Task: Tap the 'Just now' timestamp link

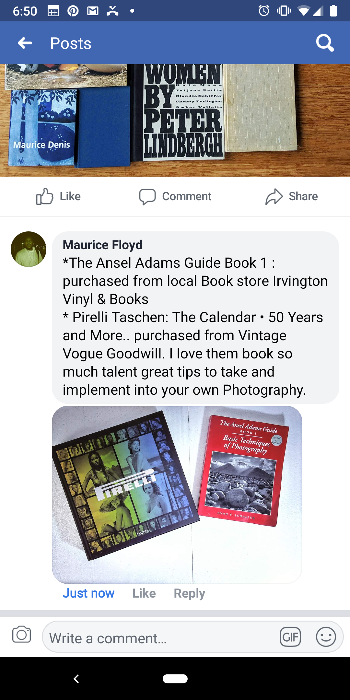Action: pyautogui.click(x=88, y=593)
